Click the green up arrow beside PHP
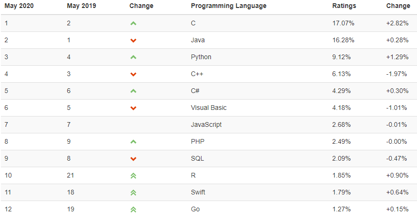Viewport: 417px width, 217px height. [x=133, y=142]
